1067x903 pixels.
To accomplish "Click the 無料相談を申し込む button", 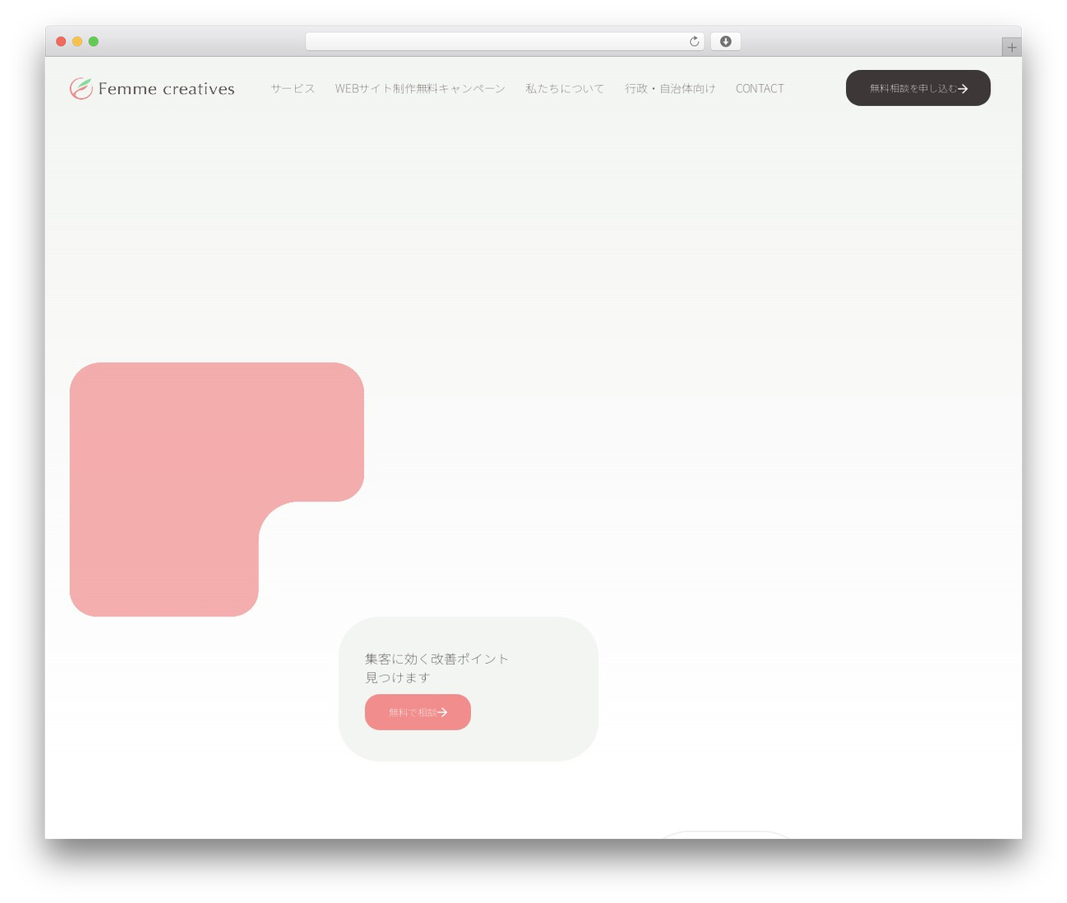I will coord(918,88).
